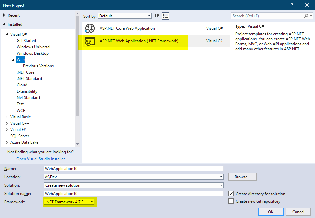Expand the Visual Basic node
The width and height of the screenshot is (315, 218).
coord(7,117)
